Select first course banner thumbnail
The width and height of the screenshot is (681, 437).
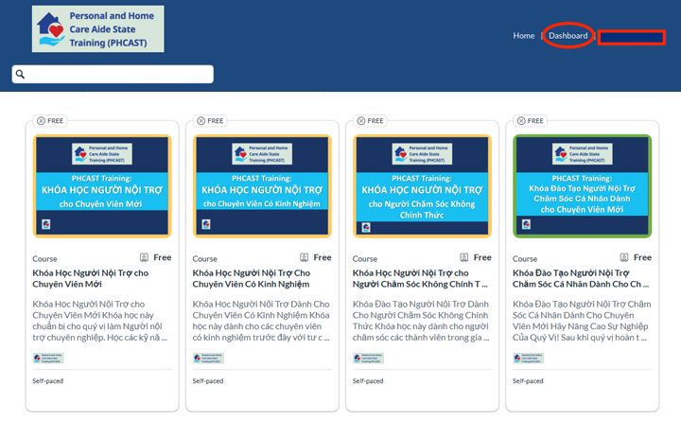pyautogui.click(x=102, y=185)
